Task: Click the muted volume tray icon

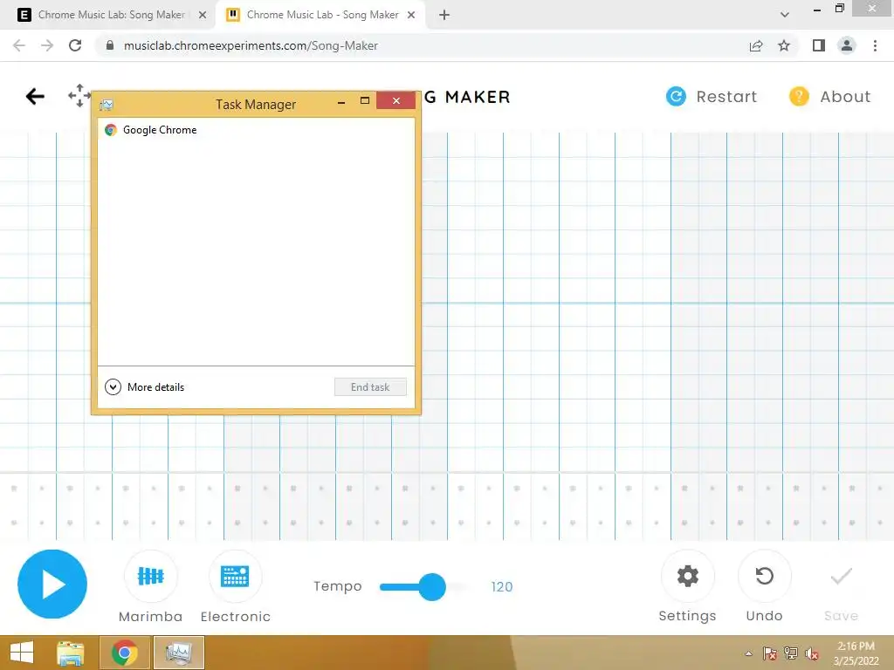Action: point(811,653)
